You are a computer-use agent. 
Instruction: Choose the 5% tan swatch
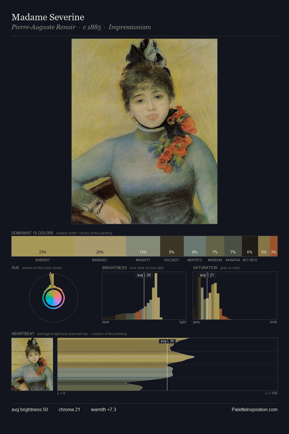264,246
